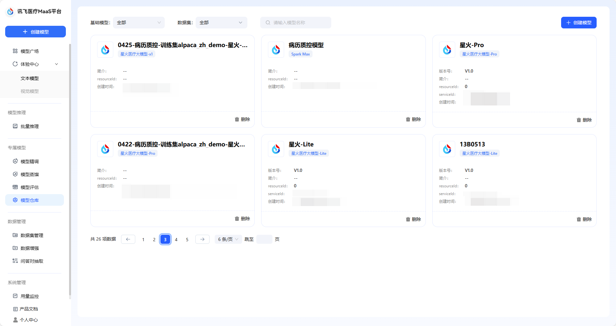This screenshot has height=326, width=616.
Task: Click the 模型精调 icon
Action: pos(15,161)
